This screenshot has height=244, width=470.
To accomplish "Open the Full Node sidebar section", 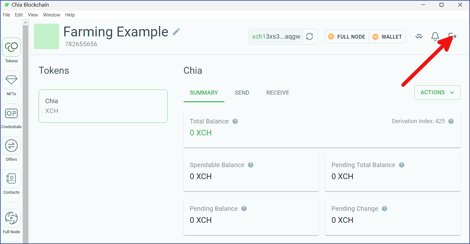I will (x=11, y=218).
